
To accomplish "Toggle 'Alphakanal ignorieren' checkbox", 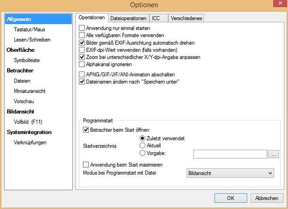I will point(82,64).
